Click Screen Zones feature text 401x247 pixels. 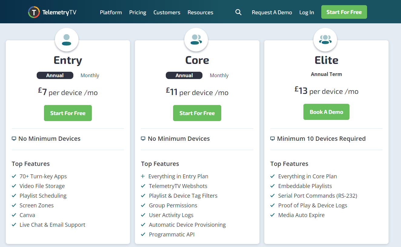point(37,205)
